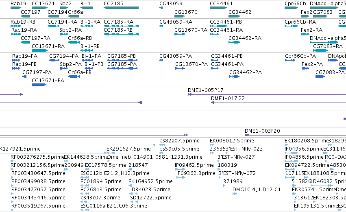Click the DME1-005P17 BAC label
This screenshot has height=212, width=346.
tap(205, 90)
